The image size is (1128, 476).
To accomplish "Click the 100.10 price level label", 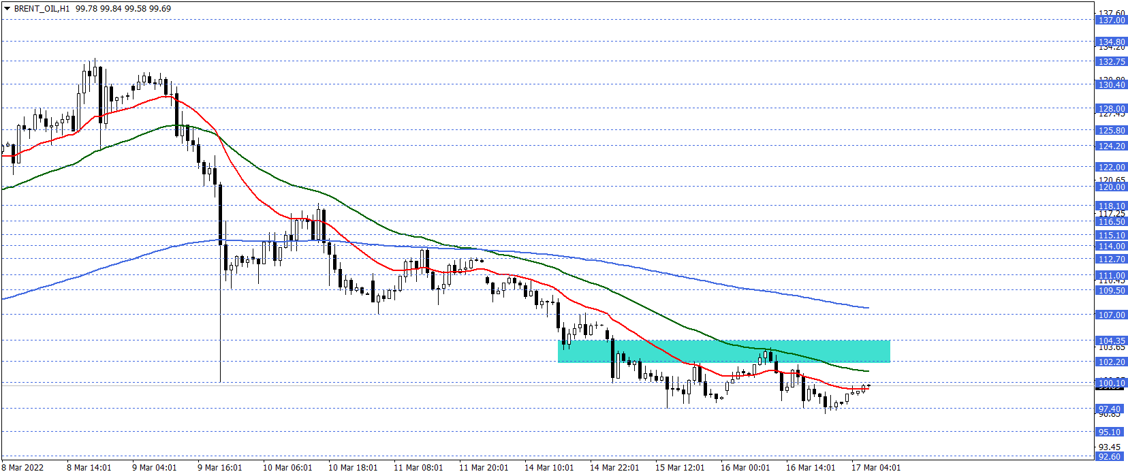I will pos(1111,383).
